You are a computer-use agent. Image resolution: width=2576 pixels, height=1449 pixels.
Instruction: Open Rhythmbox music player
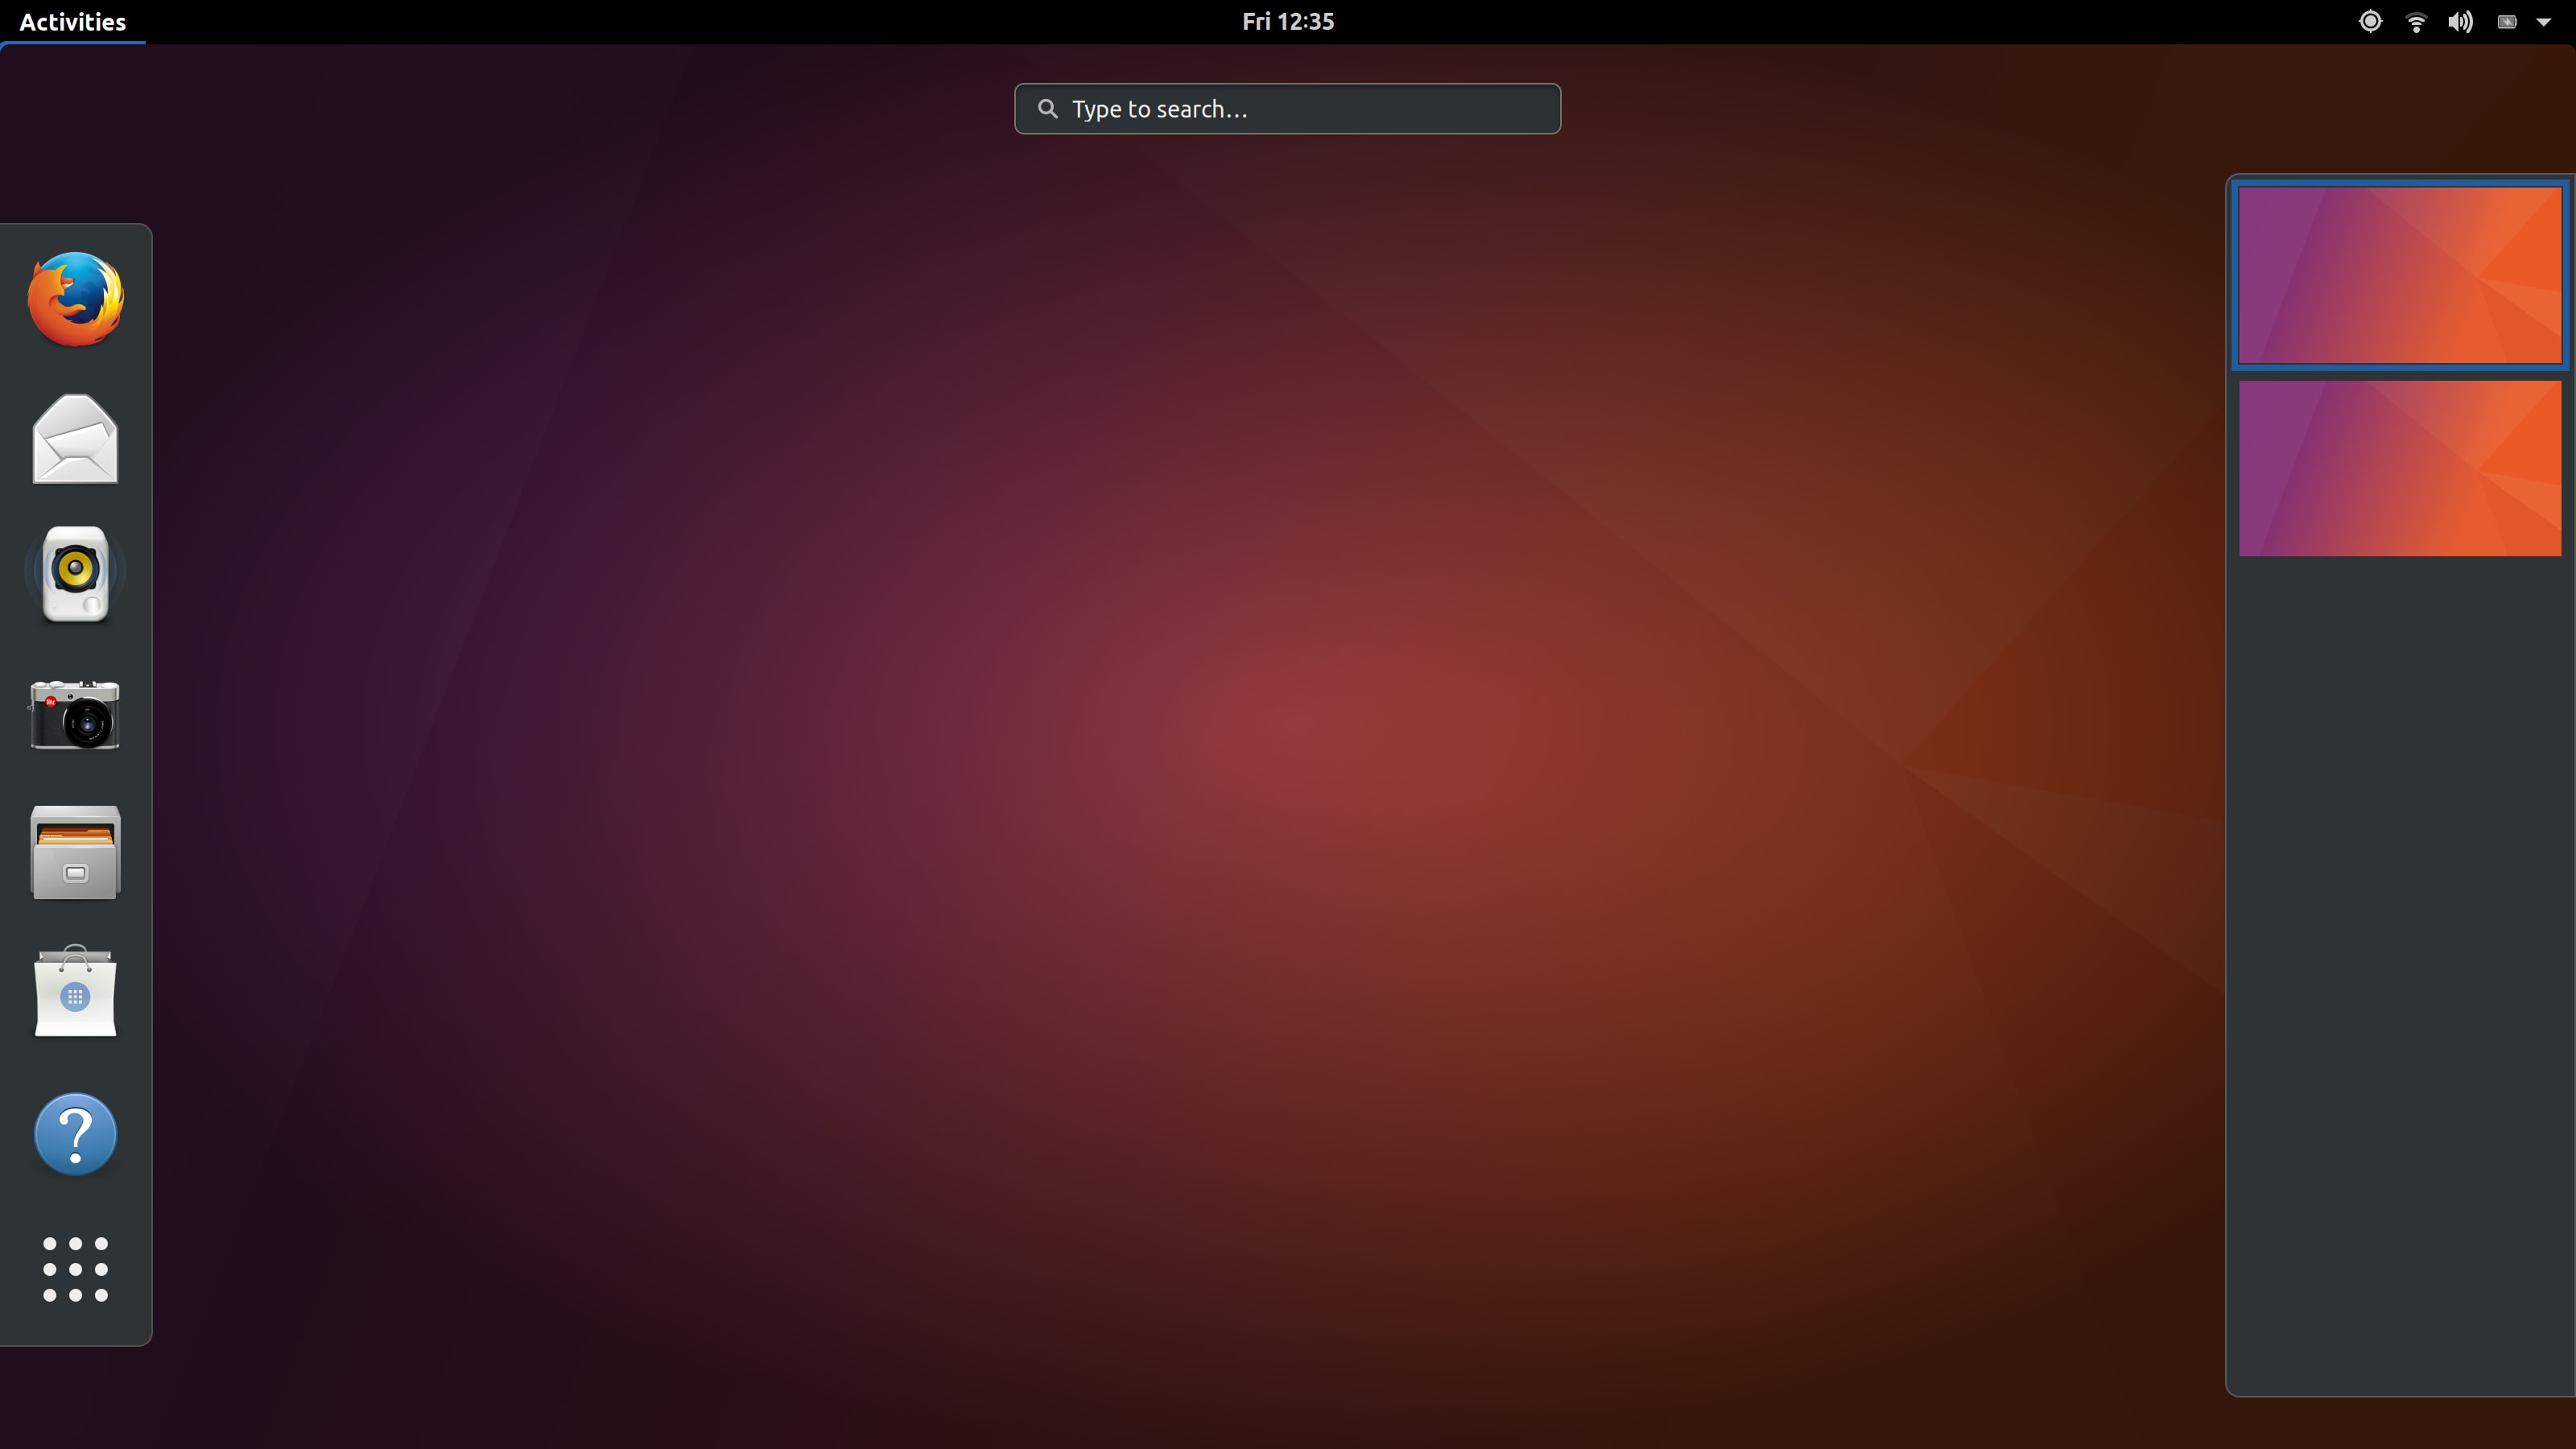pos(75,573)
